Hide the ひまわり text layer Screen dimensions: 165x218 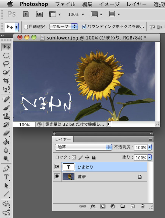(x=57, y=167)
